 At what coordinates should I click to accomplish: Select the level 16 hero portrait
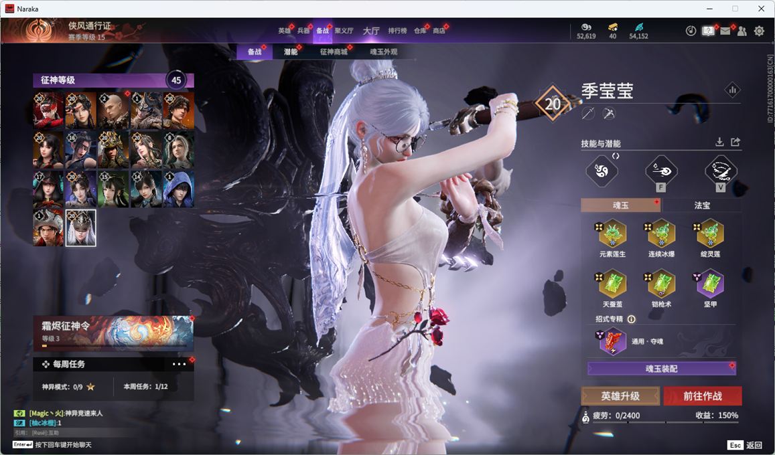80,150
